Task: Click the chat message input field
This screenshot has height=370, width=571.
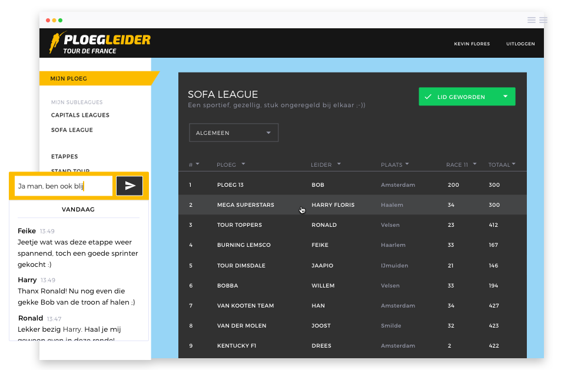Action: coord(64,186)
